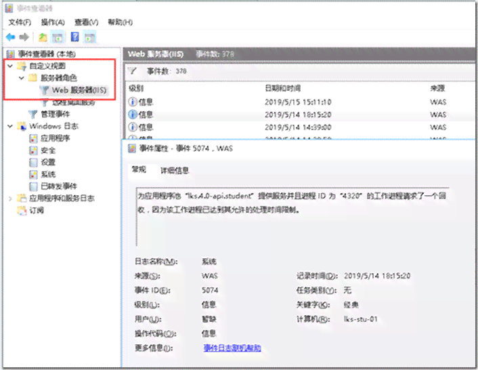
Task: Open the 事件日志联机帮助 link
Action: pyautogui.click(x=232, y=348)
